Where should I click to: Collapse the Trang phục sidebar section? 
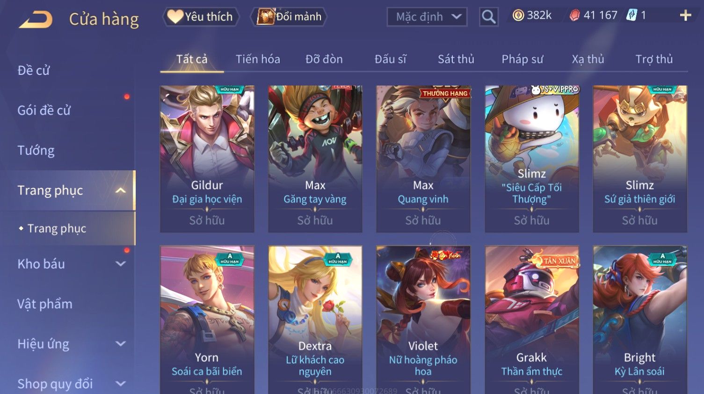coord(121,190)
